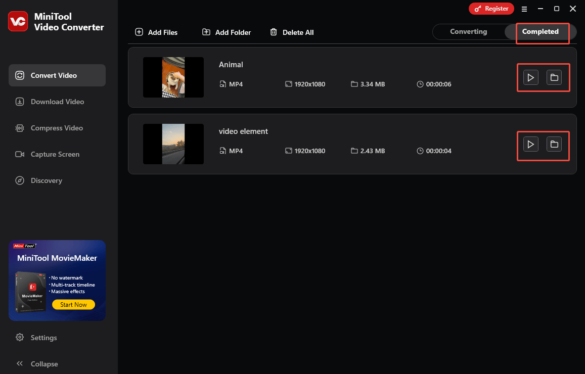Maximize the application window
This screenshot has height=374, width=585.
556,9
